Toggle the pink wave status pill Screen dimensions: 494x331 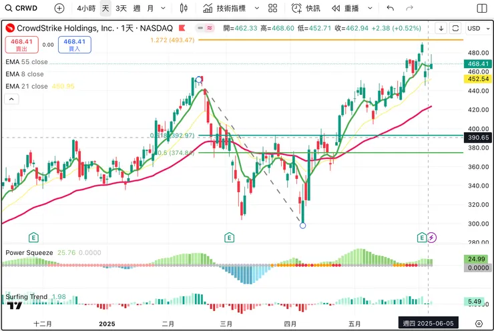pos(210,28)
